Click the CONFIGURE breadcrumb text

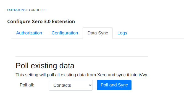[37, 10]
